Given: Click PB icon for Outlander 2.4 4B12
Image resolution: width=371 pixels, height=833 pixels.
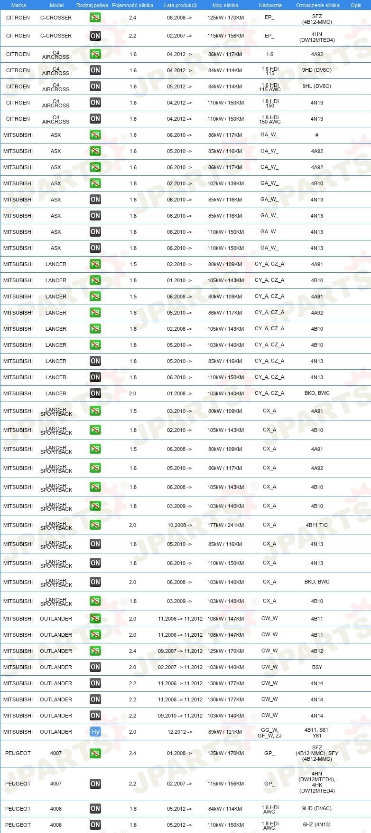Looking at the screenshot, I should click(x=95, y=651).
